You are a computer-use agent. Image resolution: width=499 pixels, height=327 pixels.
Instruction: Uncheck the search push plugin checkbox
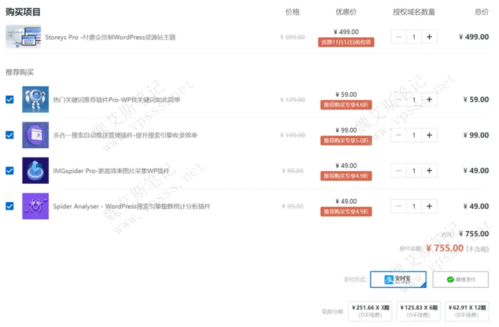(9, 135)
